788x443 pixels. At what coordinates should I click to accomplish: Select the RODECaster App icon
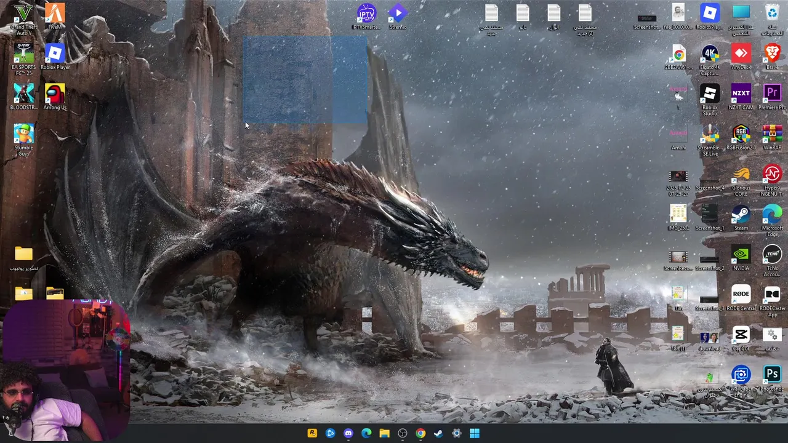pyautogui.click(x=772, y=300)
